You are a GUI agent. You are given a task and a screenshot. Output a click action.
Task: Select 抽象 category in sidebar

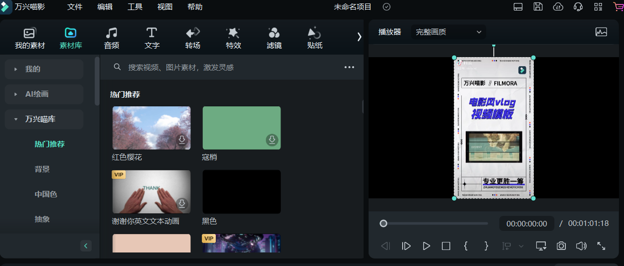(42, 219)
